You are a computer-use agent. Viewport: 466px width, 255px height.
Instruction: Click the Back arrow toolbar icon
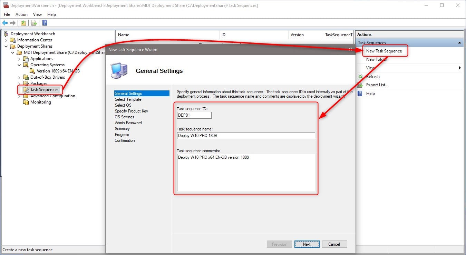(x=5, y=23)
